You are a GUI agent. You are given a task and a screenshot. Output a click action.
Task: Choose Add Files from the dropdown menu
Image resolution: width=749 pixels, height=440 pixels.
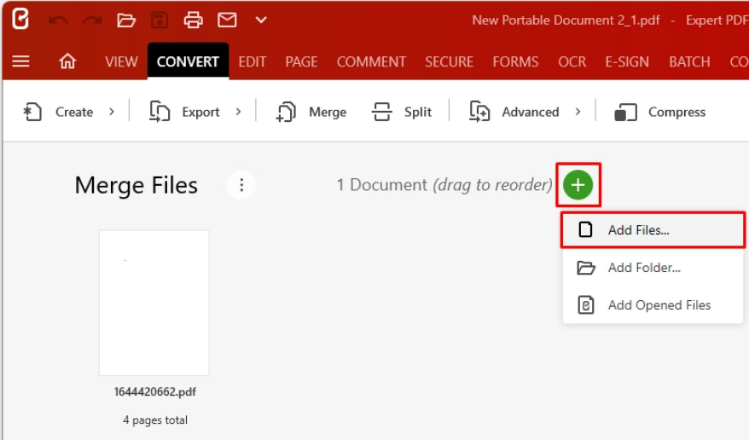point(638,230)
